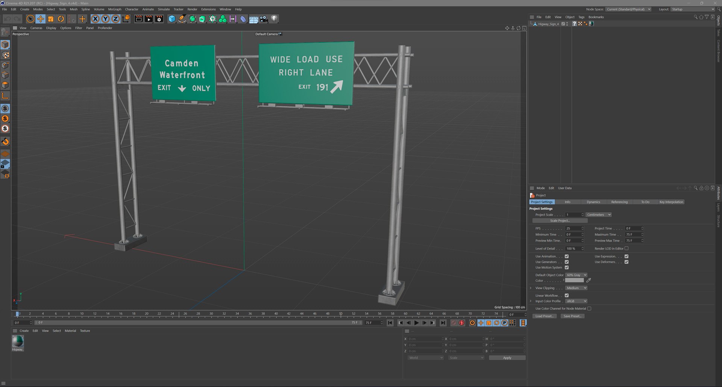Screen dimensions: 722x387
Task: Select the Rotate tool icon
Action: [61, 19]
